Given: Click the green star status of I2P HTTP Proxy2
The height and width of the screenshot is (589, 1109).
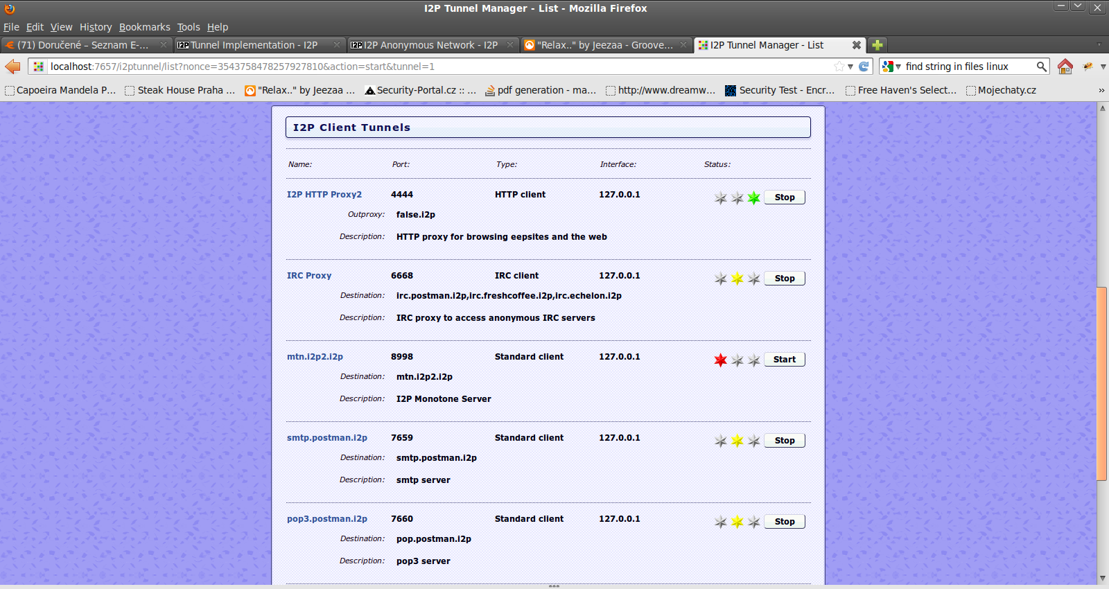Looking at the screenshot, I should coord(754,198).
